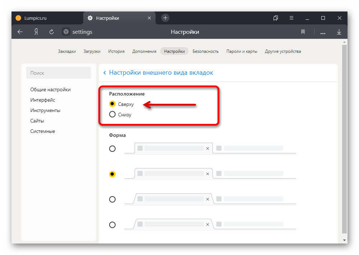Viewport: 359px width, 255px height.
Task: Open 'Интерфейс' settings category in sidebar
Action: (43, 100)
